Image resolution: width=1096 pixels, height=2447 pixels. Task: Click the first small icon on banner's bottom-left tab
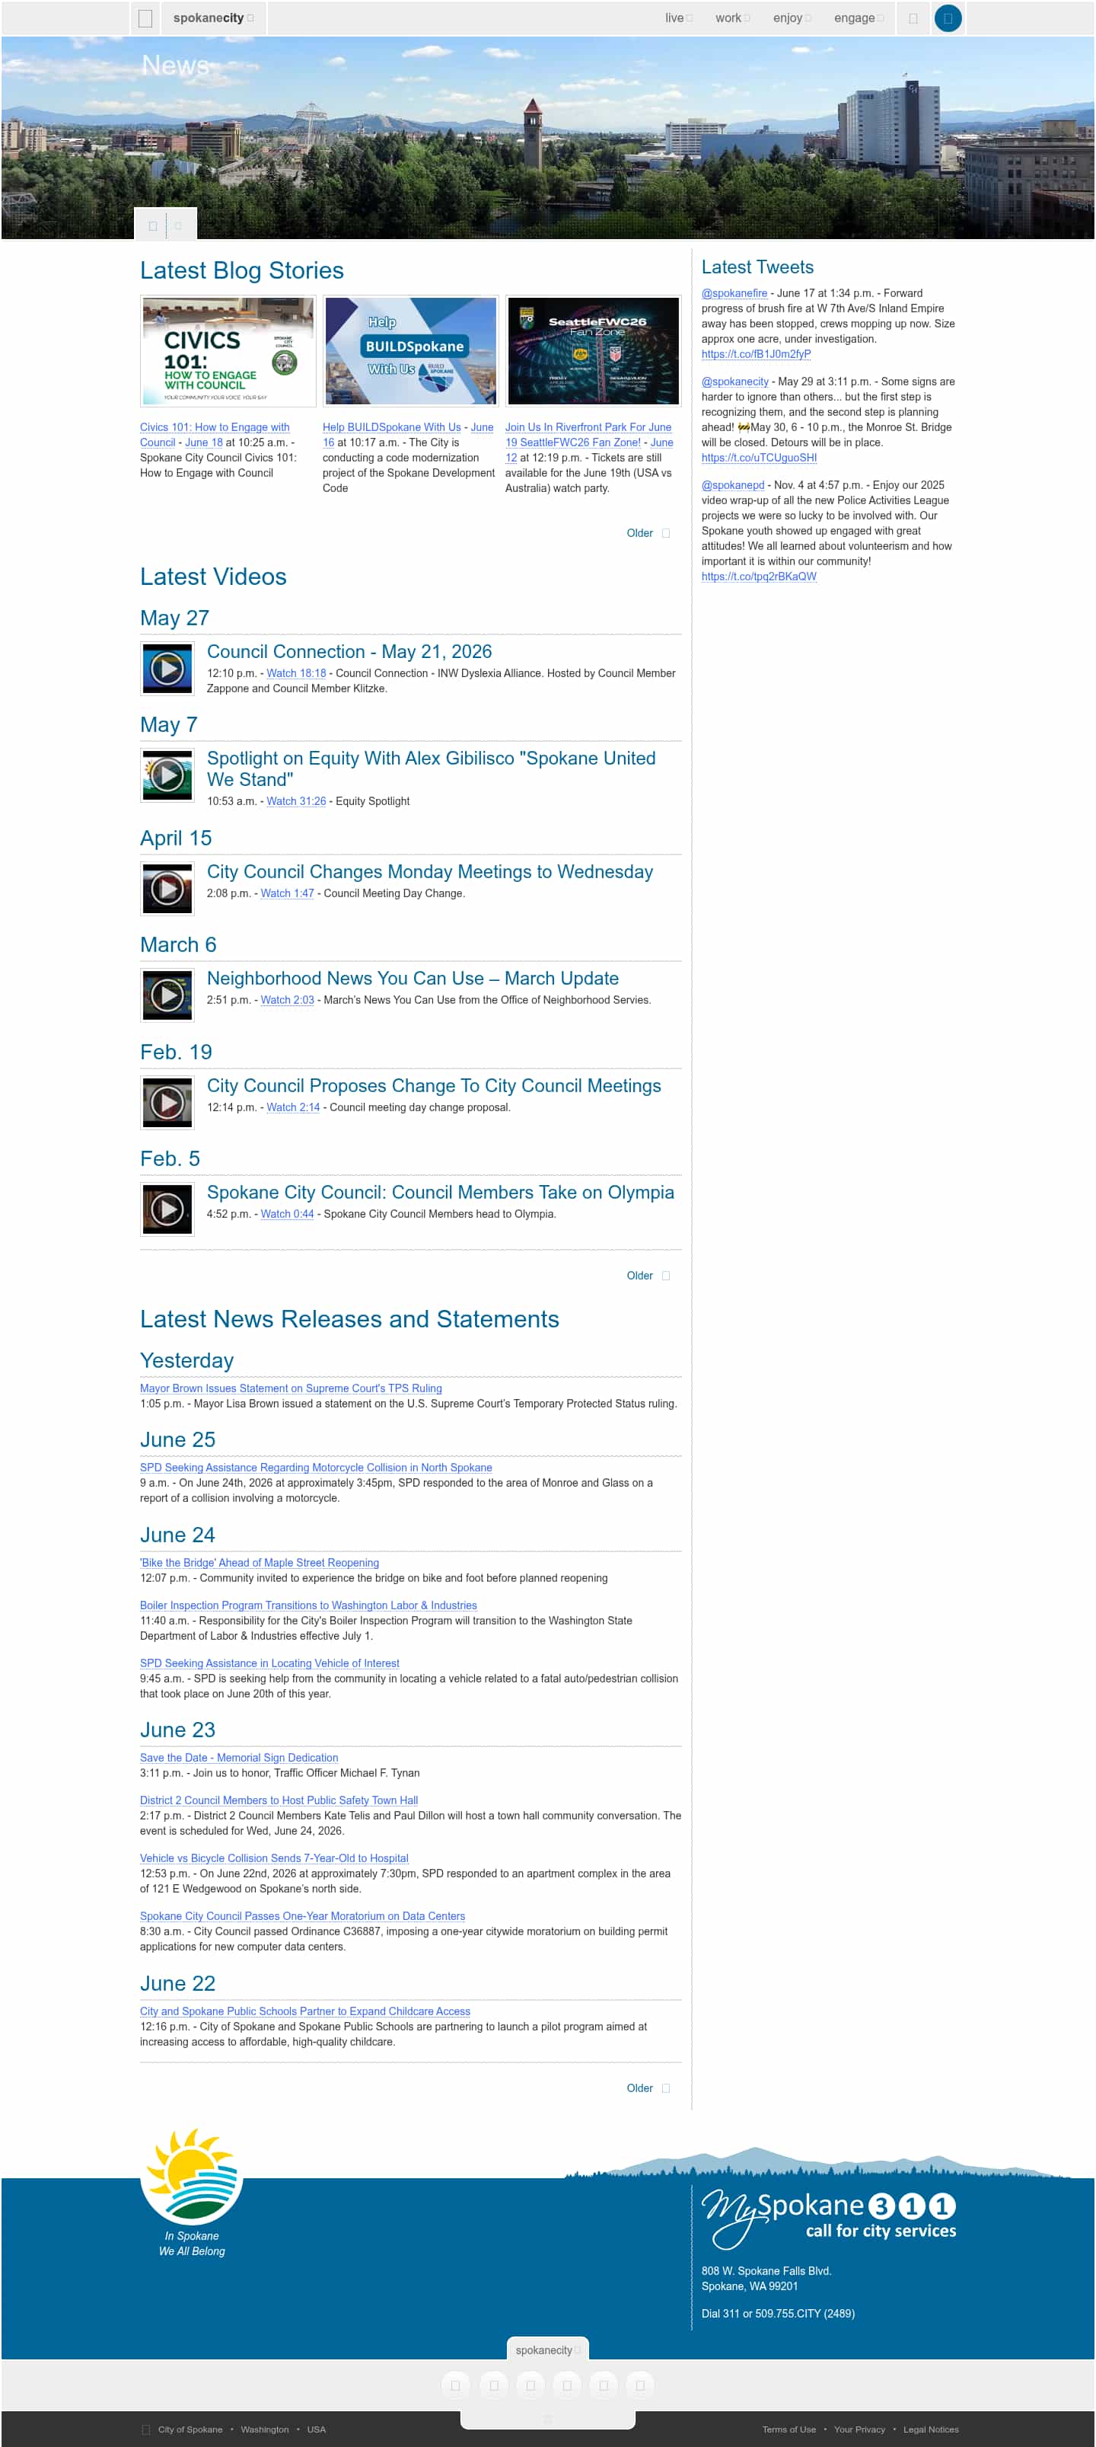151,225
